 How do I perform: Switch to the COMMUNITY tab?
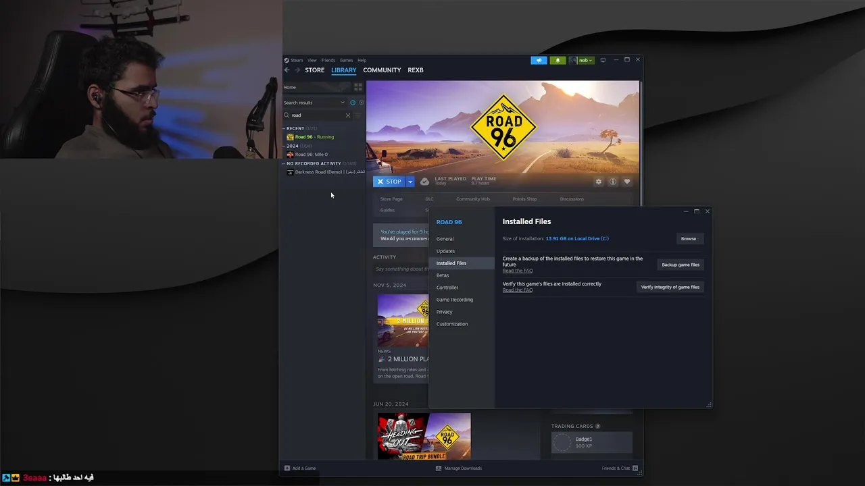click(382, 70)
